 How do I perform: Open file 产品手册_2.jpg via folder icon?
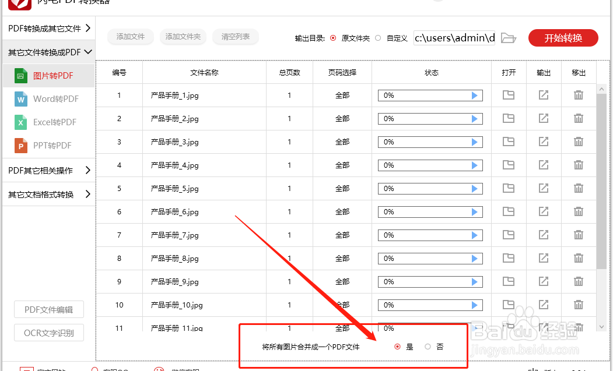pyautogui.click(x=508, y=118)
